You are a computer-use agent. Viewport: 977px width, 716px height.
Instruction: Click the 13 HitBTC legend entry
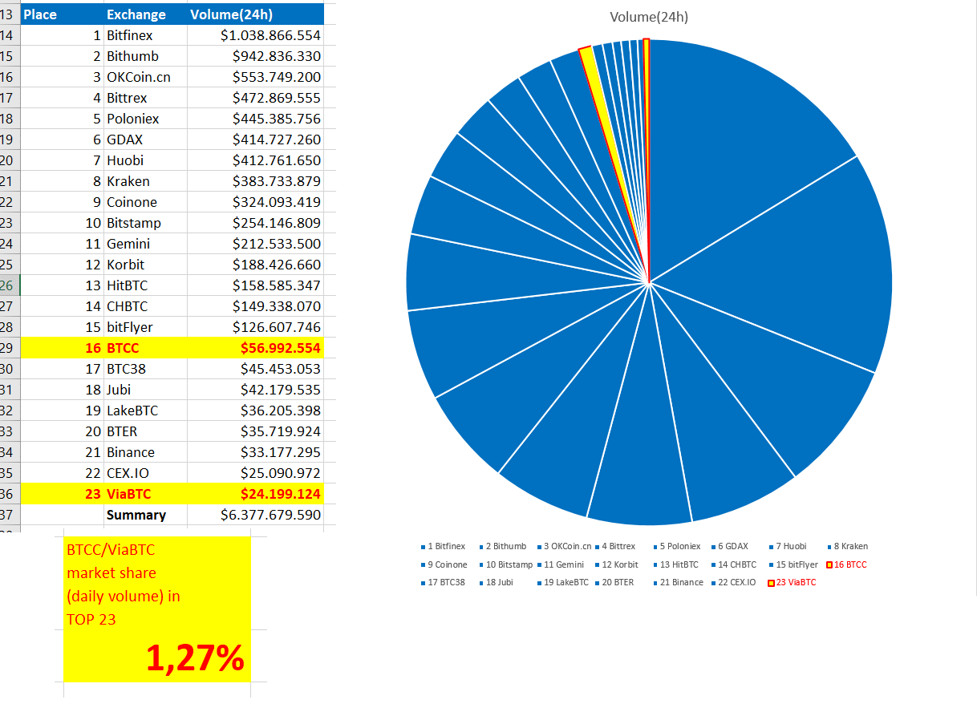pos(675,564)
